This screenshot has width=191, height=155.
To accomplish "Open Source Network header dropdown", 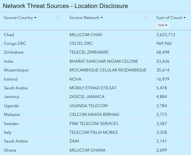I will pos(102,18).
